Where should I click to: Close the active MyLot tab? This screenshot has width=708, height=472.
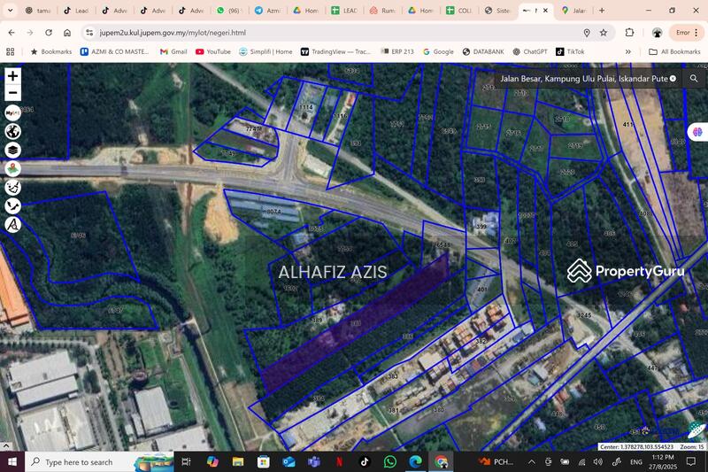[x=545, y=11]
